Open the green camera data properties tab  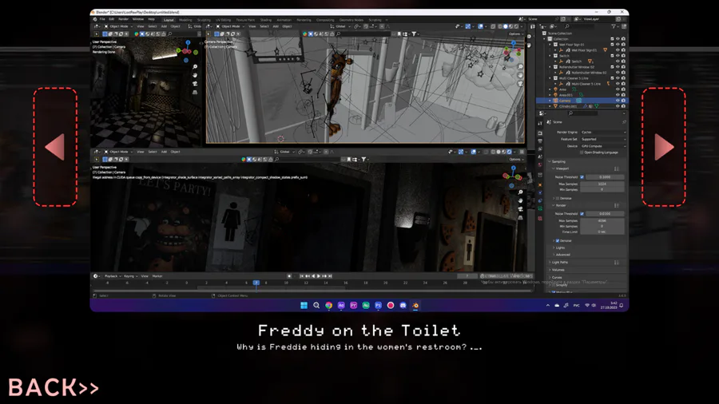pyautogui.click(x=540, y=209)
